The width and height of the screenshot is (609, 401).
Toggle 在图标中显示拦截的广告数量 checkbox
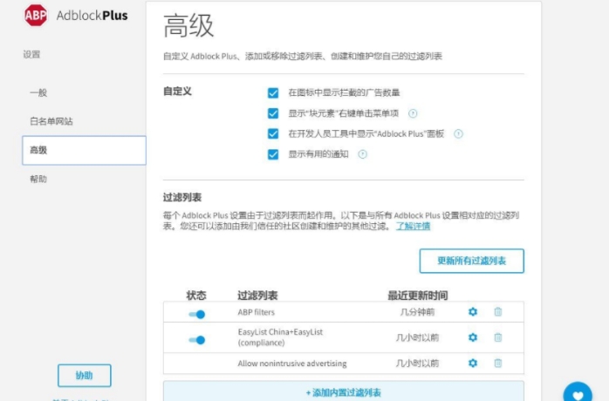pos(273,92)
